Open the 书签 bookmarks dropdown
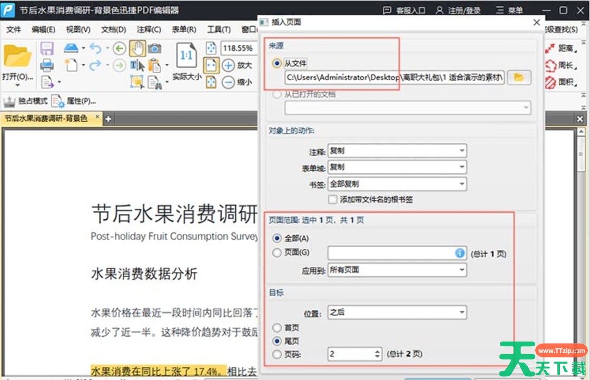Image resolution: width=590 pixels, height=380 pixels. point(397,184)
